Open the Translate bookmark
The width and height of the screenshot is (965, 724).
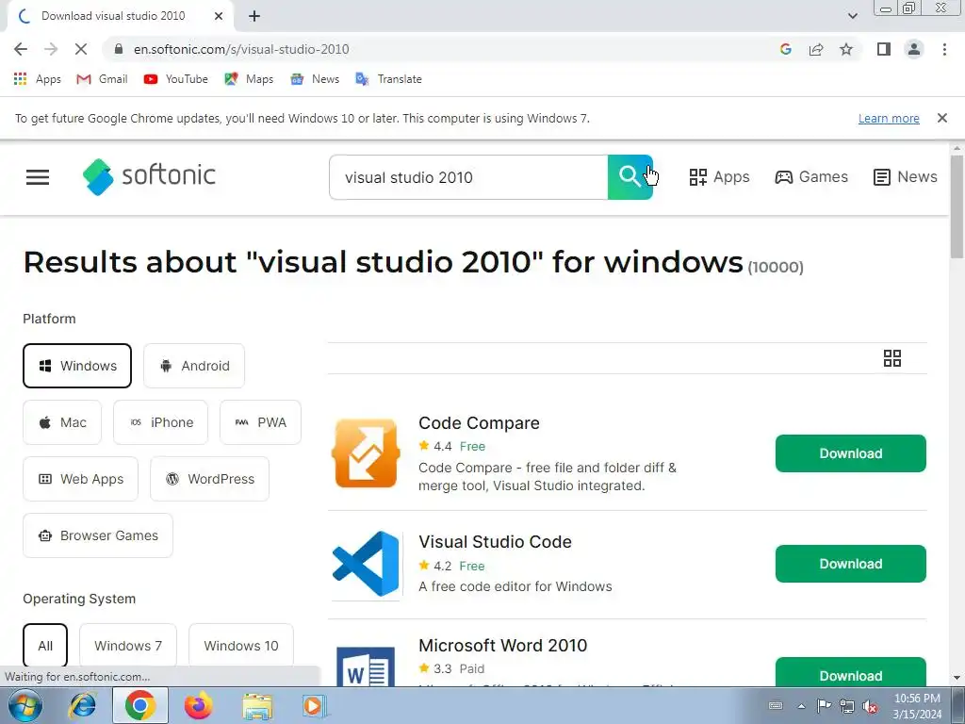point(389,79)
